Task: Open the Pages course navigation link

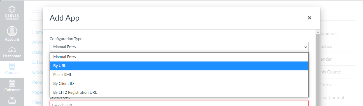Action: coord(37,92)
